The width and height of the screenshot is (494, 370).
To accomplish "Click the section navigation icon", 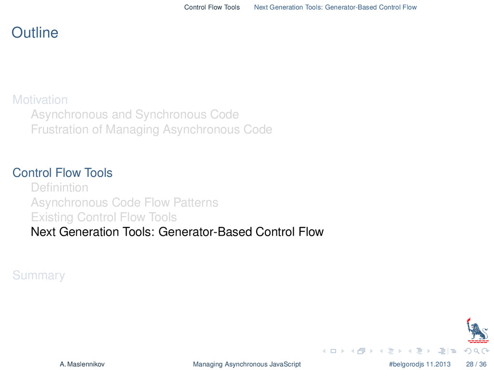I will pyautogui.click(x=419, y=351).
